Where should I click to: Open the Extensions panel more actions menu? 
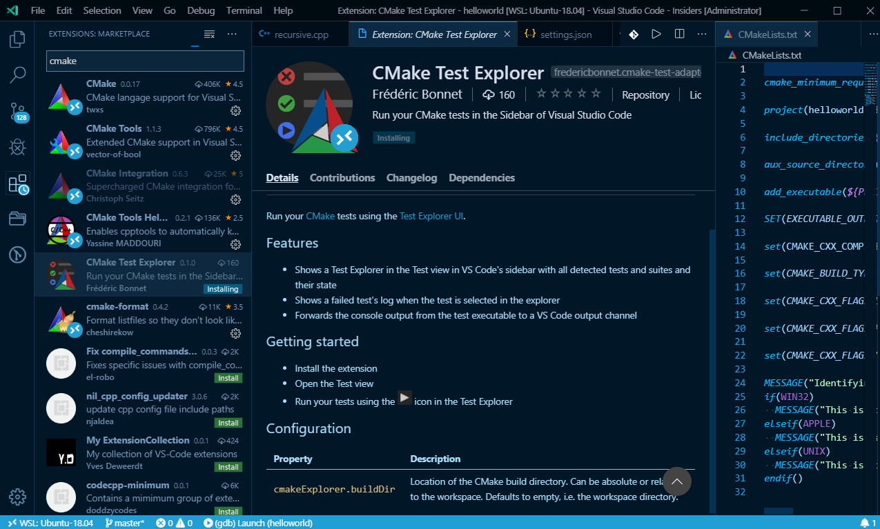232,34
